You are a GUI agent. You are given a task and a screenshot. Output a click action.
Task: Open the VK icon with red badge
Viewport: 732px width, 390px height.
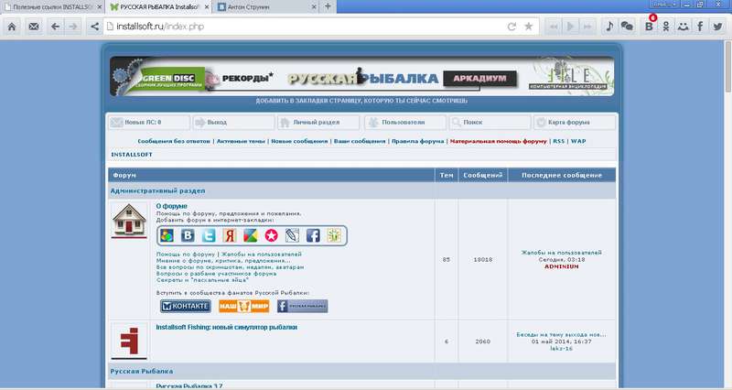point(649,27)
